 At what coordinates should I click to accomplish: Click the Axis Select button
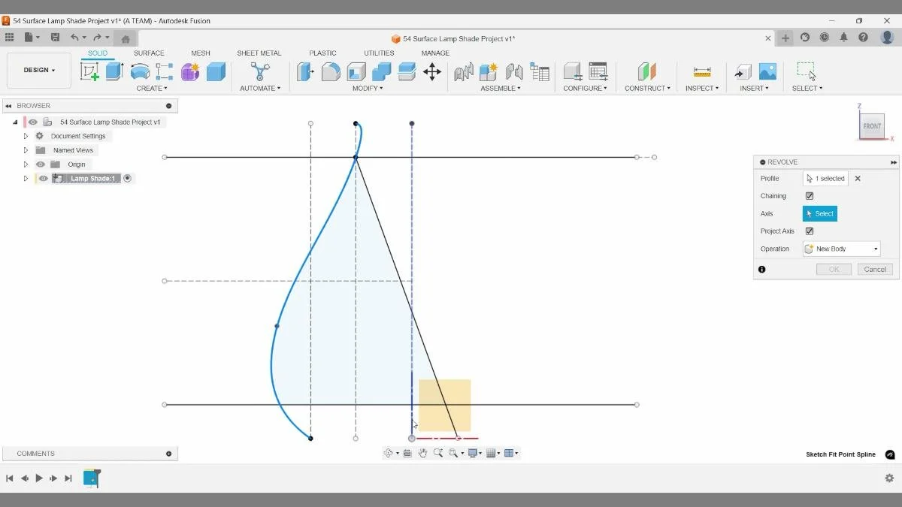click(x=820, y=214)
